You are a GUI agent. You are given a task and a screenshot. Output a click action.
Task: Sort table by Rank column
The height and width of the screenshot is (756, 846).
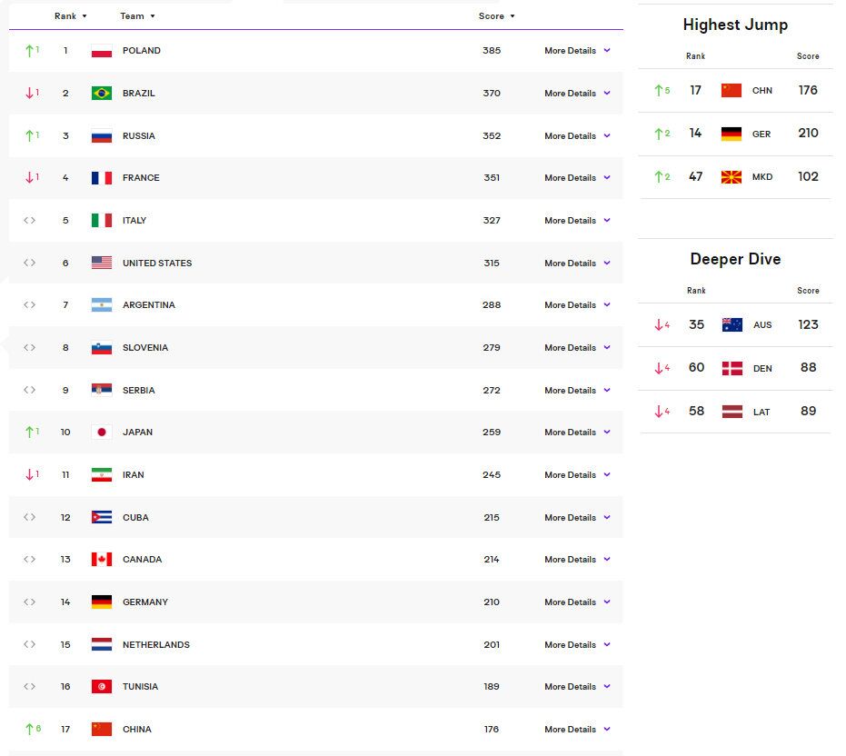(x=70, y=16)
